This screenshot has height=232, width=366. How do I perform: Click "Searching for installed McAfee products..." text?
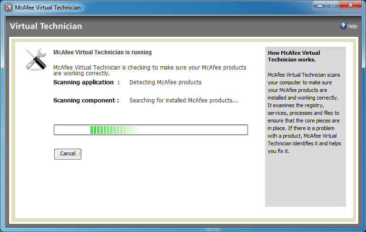[184, 100]
